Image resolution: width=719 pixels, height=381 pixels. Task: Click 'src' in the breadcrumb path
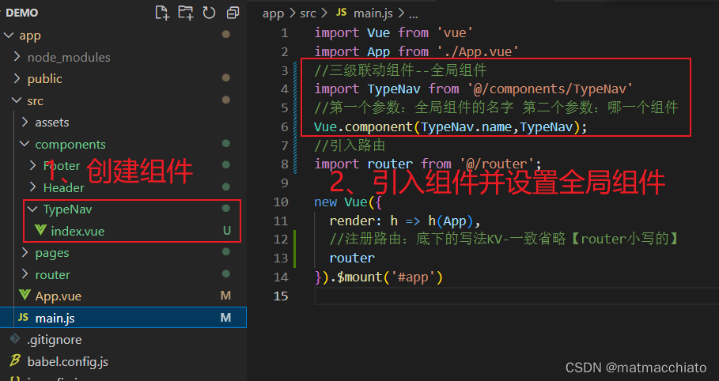click(308, 13)
